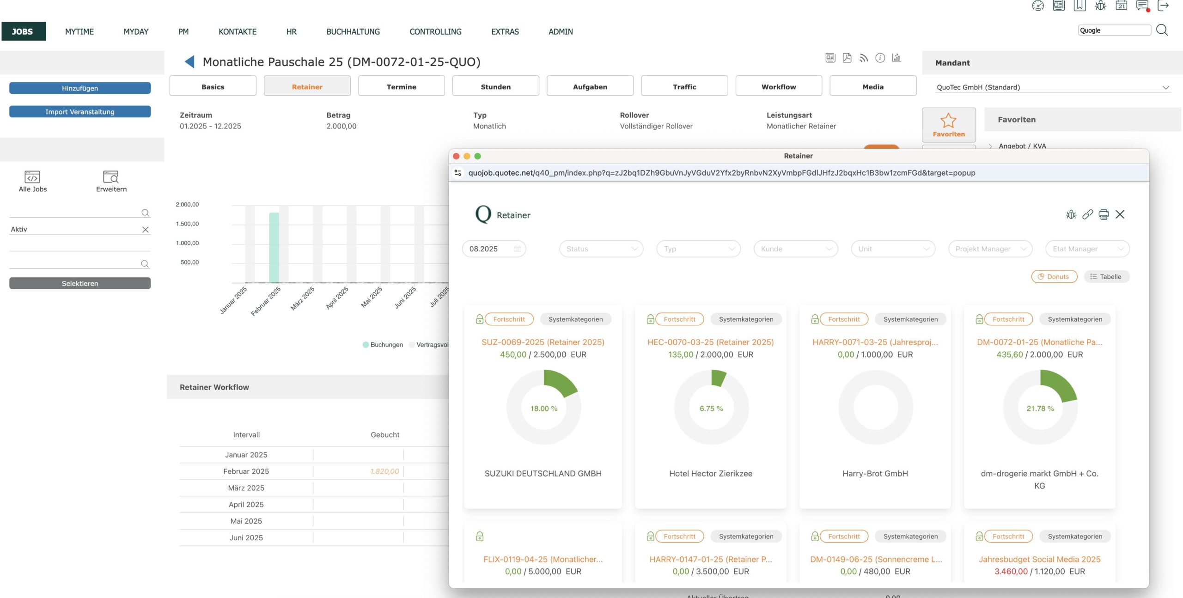Click the bug report icon in Retainer popup

pyautogui.click(x=1071, y=214)
